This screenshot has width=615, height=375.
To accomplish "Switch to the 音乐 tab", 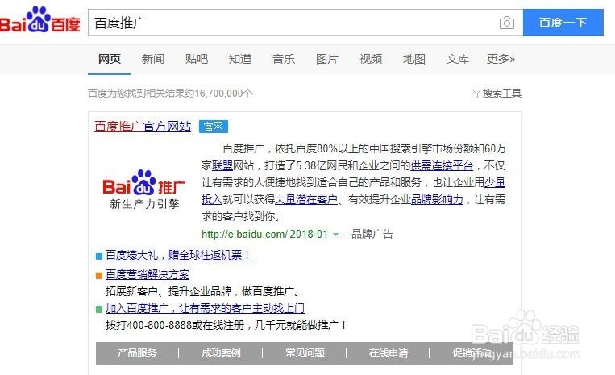I will click(284, 59).
